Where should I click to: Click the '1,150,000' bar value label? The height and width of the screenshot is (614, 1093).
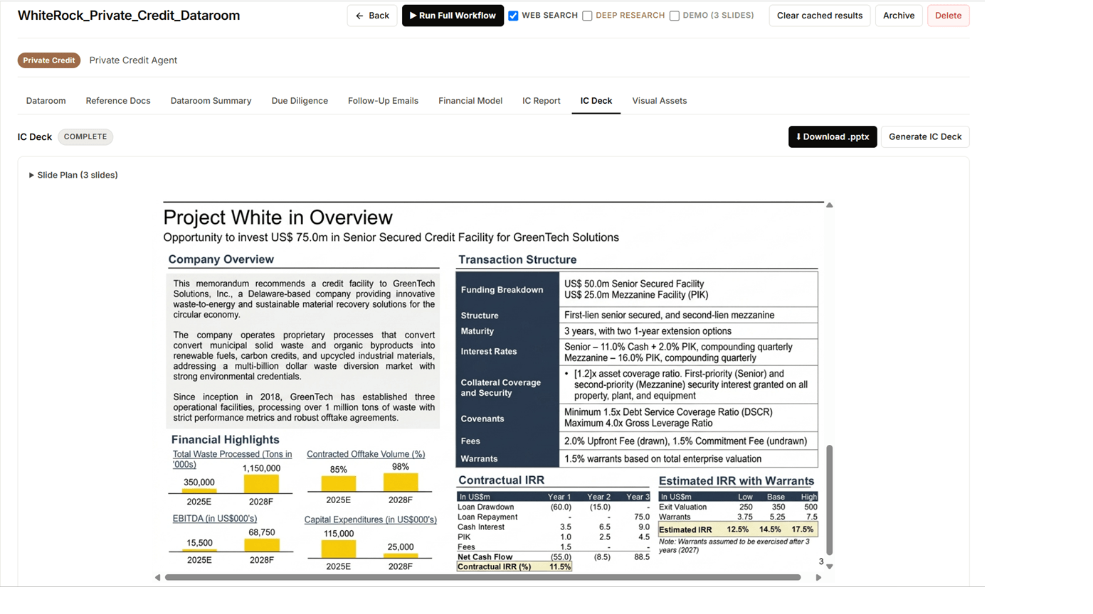click(262, 468)
